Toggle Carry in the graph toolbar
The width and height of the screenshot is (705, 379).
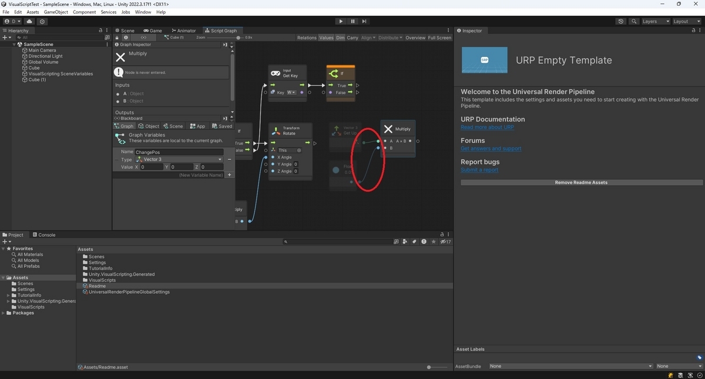click(352, 38)
